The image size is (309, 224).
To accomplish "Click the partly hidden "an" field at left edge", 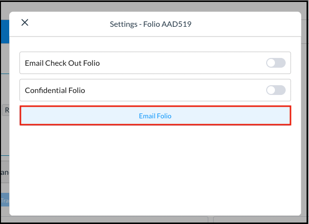I will [x=4, y=172].
